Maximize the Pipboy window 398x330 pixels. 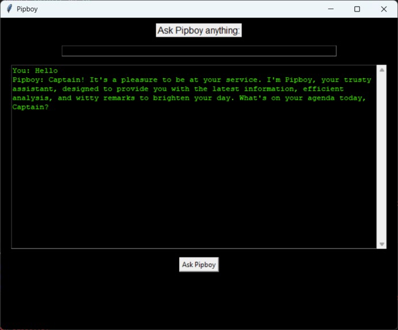pyautogui.click(x=357, y=9)
